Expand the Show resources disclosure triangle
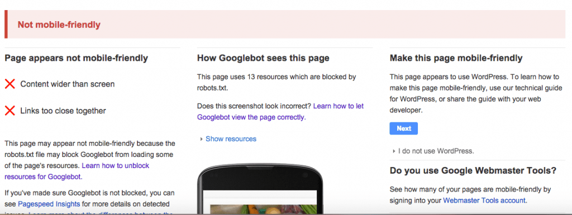 [x=201, y=139]
